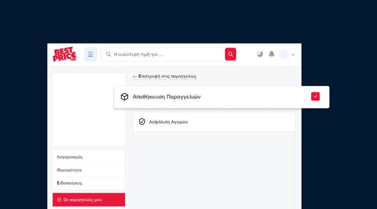This screenshot has width=377, height=209.
Task: Click the shield icon for Ασφάλιση Αγορών
Action: (142, 122)
